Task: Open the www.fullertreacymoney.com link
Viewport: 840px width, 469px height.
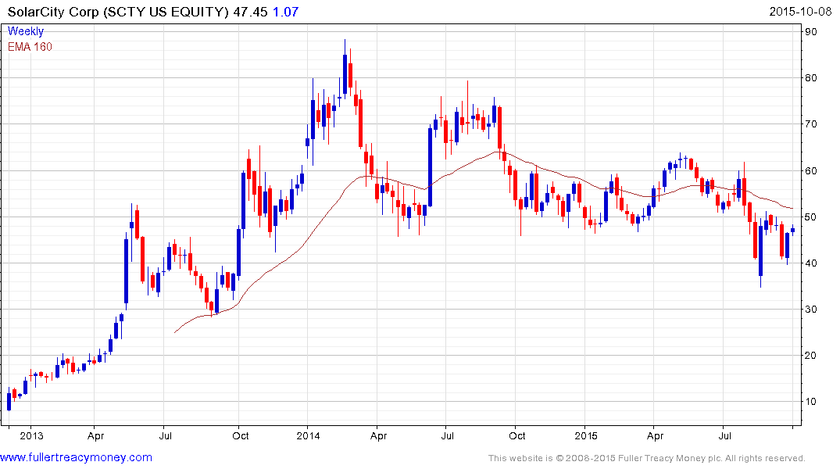Action: [76, 458]
